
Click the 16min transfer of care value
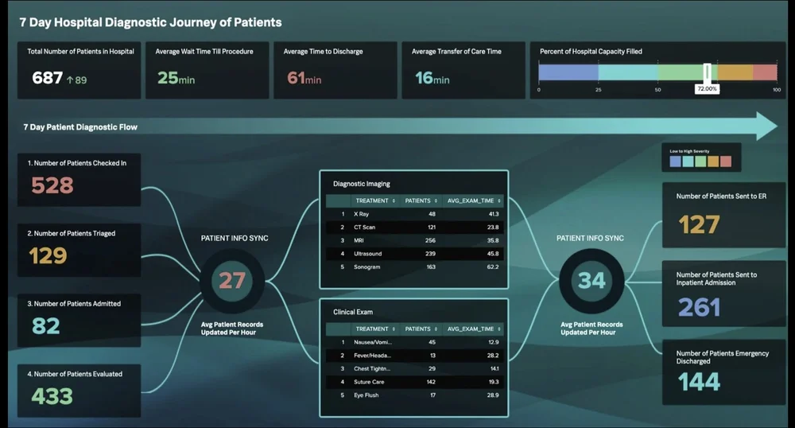(432, 78)
